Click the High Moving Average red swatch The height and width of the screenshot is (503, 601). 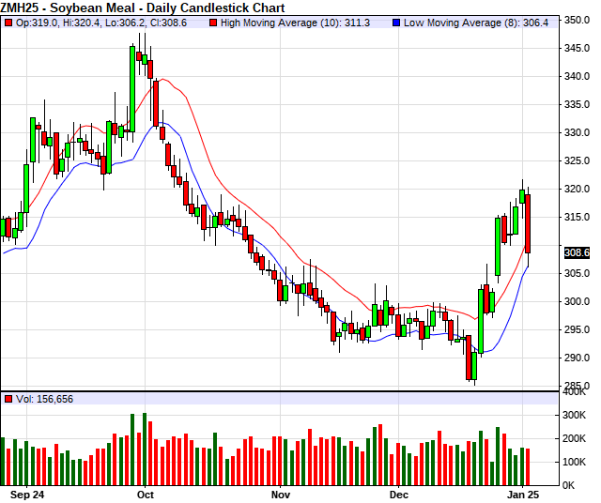tap(213, 23)
